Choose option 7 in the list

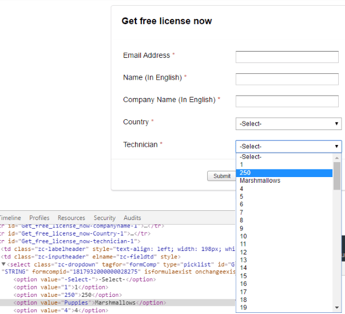click(x=284, y=213)
